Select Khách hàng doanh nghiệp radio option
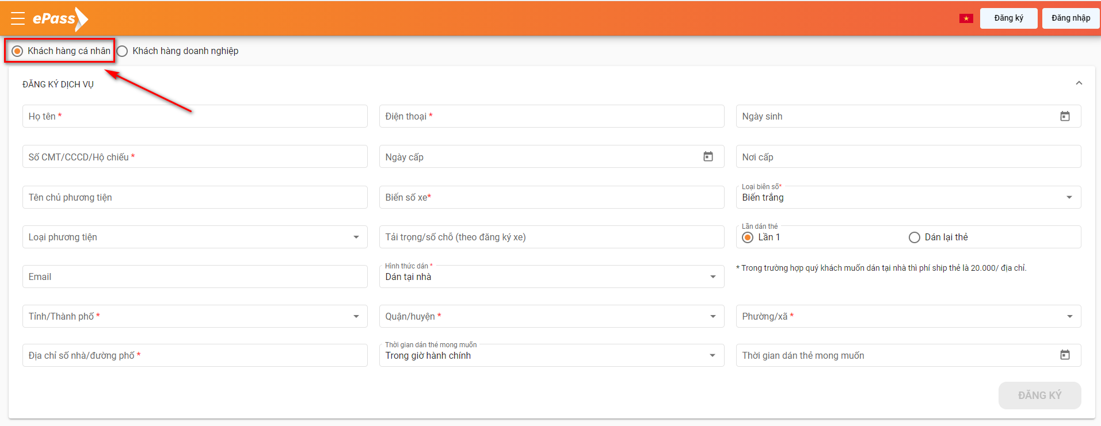Screen dimensions: 1101x426 123,51
